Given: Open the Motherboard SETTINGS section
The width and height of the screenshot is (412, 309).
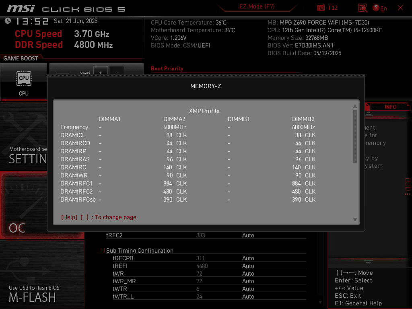Looking at the screenshot, I should (24, 137).
